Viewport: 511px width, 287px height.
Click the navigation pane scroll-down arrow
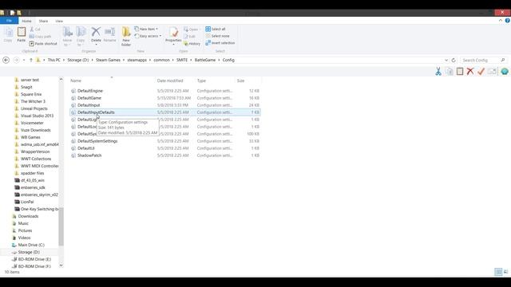61,265
